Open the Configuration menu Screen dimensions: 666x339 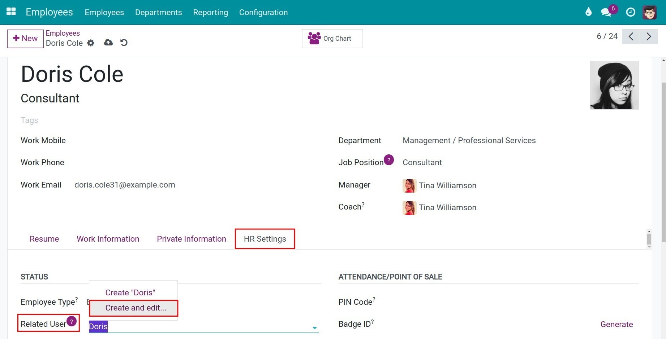click(263, 12)
